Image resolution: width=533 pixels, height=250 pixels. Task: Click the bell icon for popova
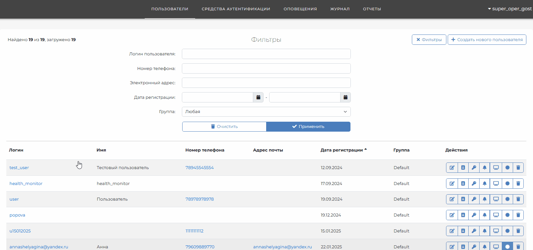[x=485, y=215]
